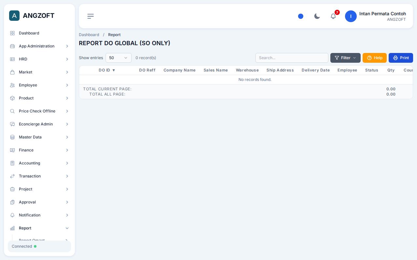The height and width of the screenshot is (260, 417).
Task: Open the Finance menu item
Action: point(39,150)
